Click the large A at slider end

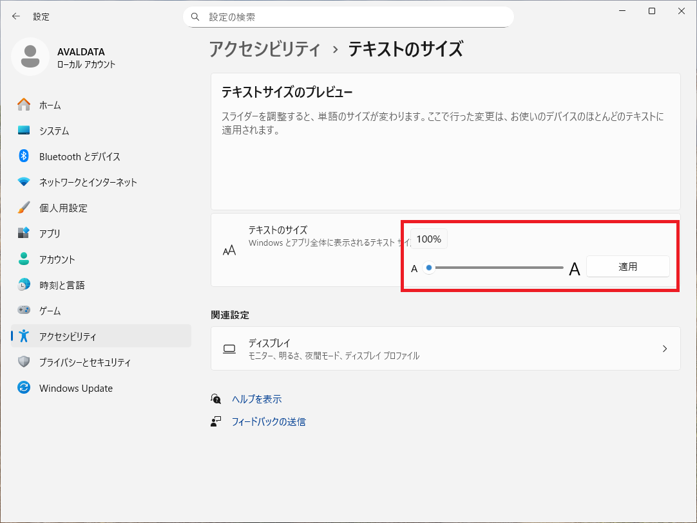click(x=575, y=269)
